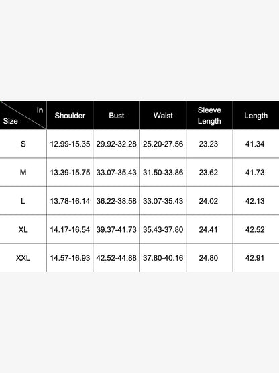Viewport: 279px width, 373px height.
Task: Select shoulder value 12.99-15.35
Action: 70,144
